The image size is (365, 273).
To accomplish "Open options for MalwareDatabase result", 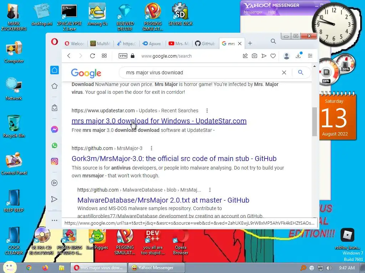I will (x=210, y=190).
